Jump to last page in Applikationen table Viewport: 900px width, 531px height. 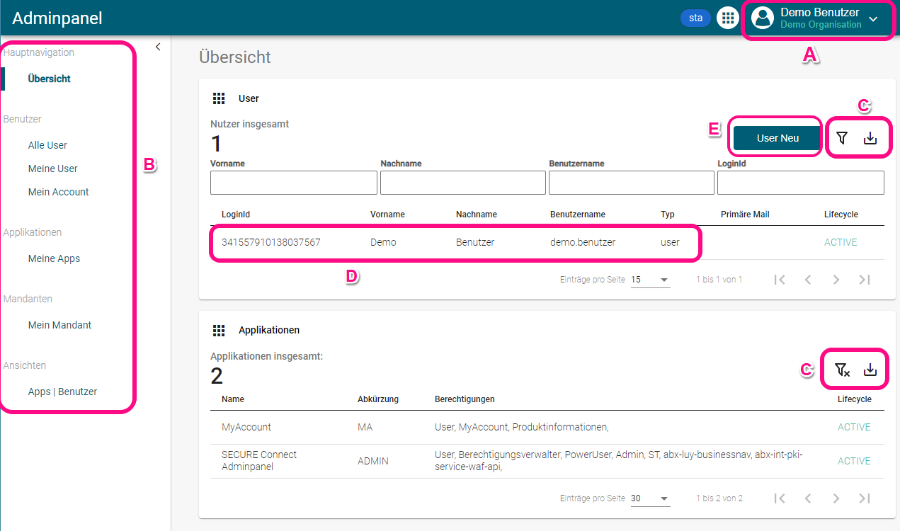pyautogui.click(x=865, y=498)
